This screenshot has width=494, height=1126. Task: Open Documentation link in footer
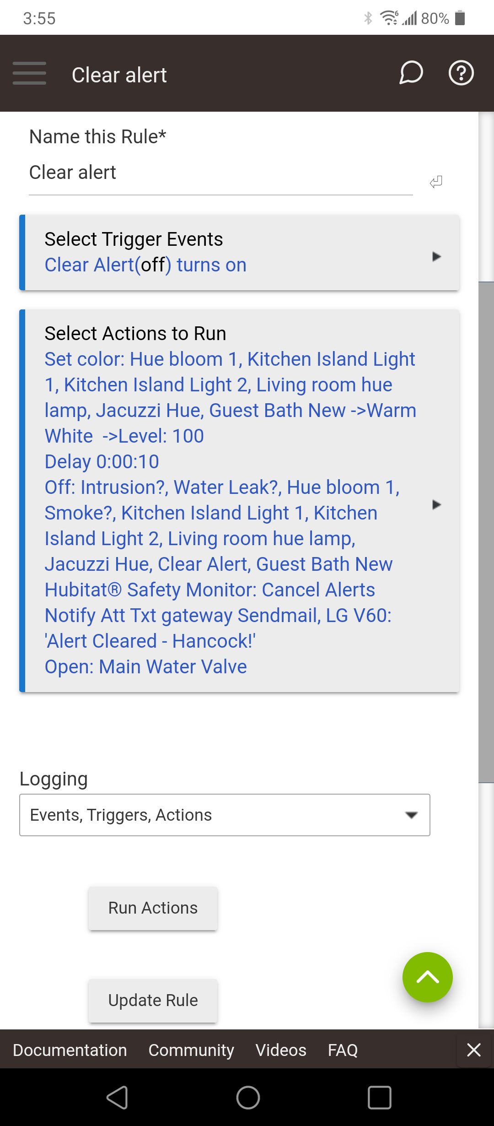70,1050
